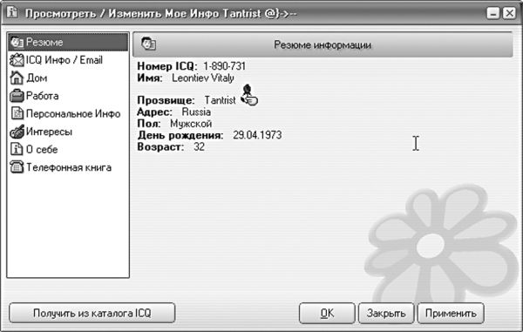Screen dimensions: 523x332
Task: Open the Телефонная книга section
Action: (x=68, y=167)
